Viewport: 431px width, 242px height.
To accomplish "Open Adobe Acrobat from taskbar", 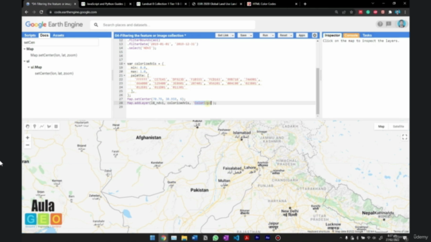I will 247,238.
